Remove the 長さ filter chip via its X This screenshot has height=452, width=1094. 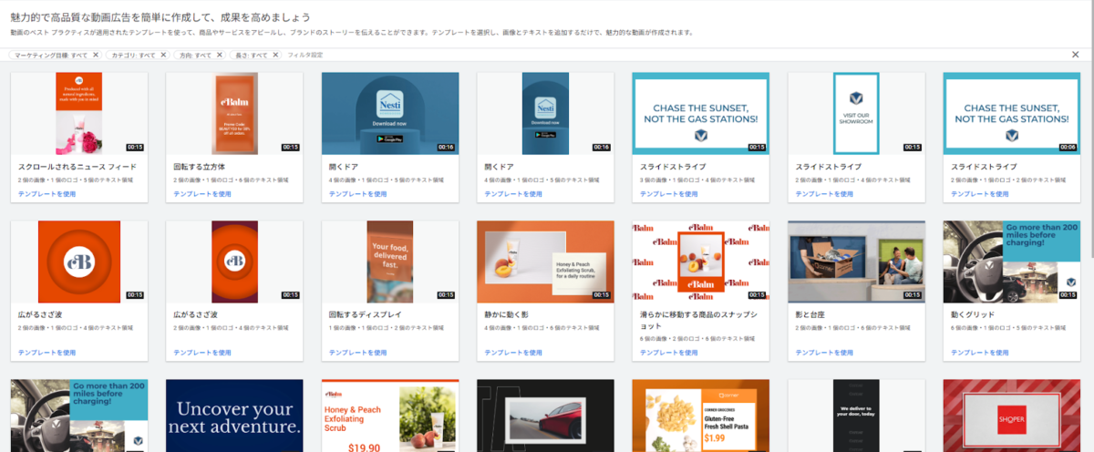(x=275, y=55)
